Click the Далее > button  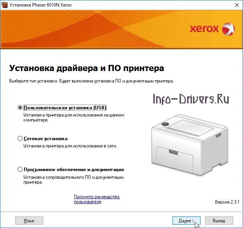186,221
